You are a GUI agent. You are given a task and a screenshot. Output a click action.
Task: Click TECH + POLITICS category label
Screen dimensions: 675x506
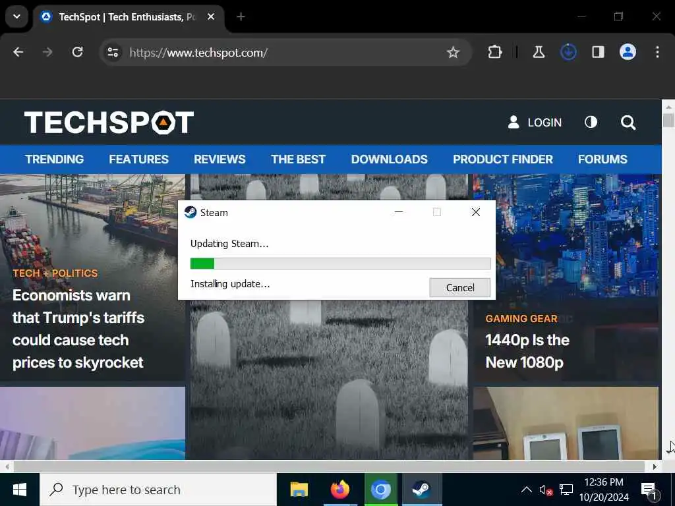(55, 273)
